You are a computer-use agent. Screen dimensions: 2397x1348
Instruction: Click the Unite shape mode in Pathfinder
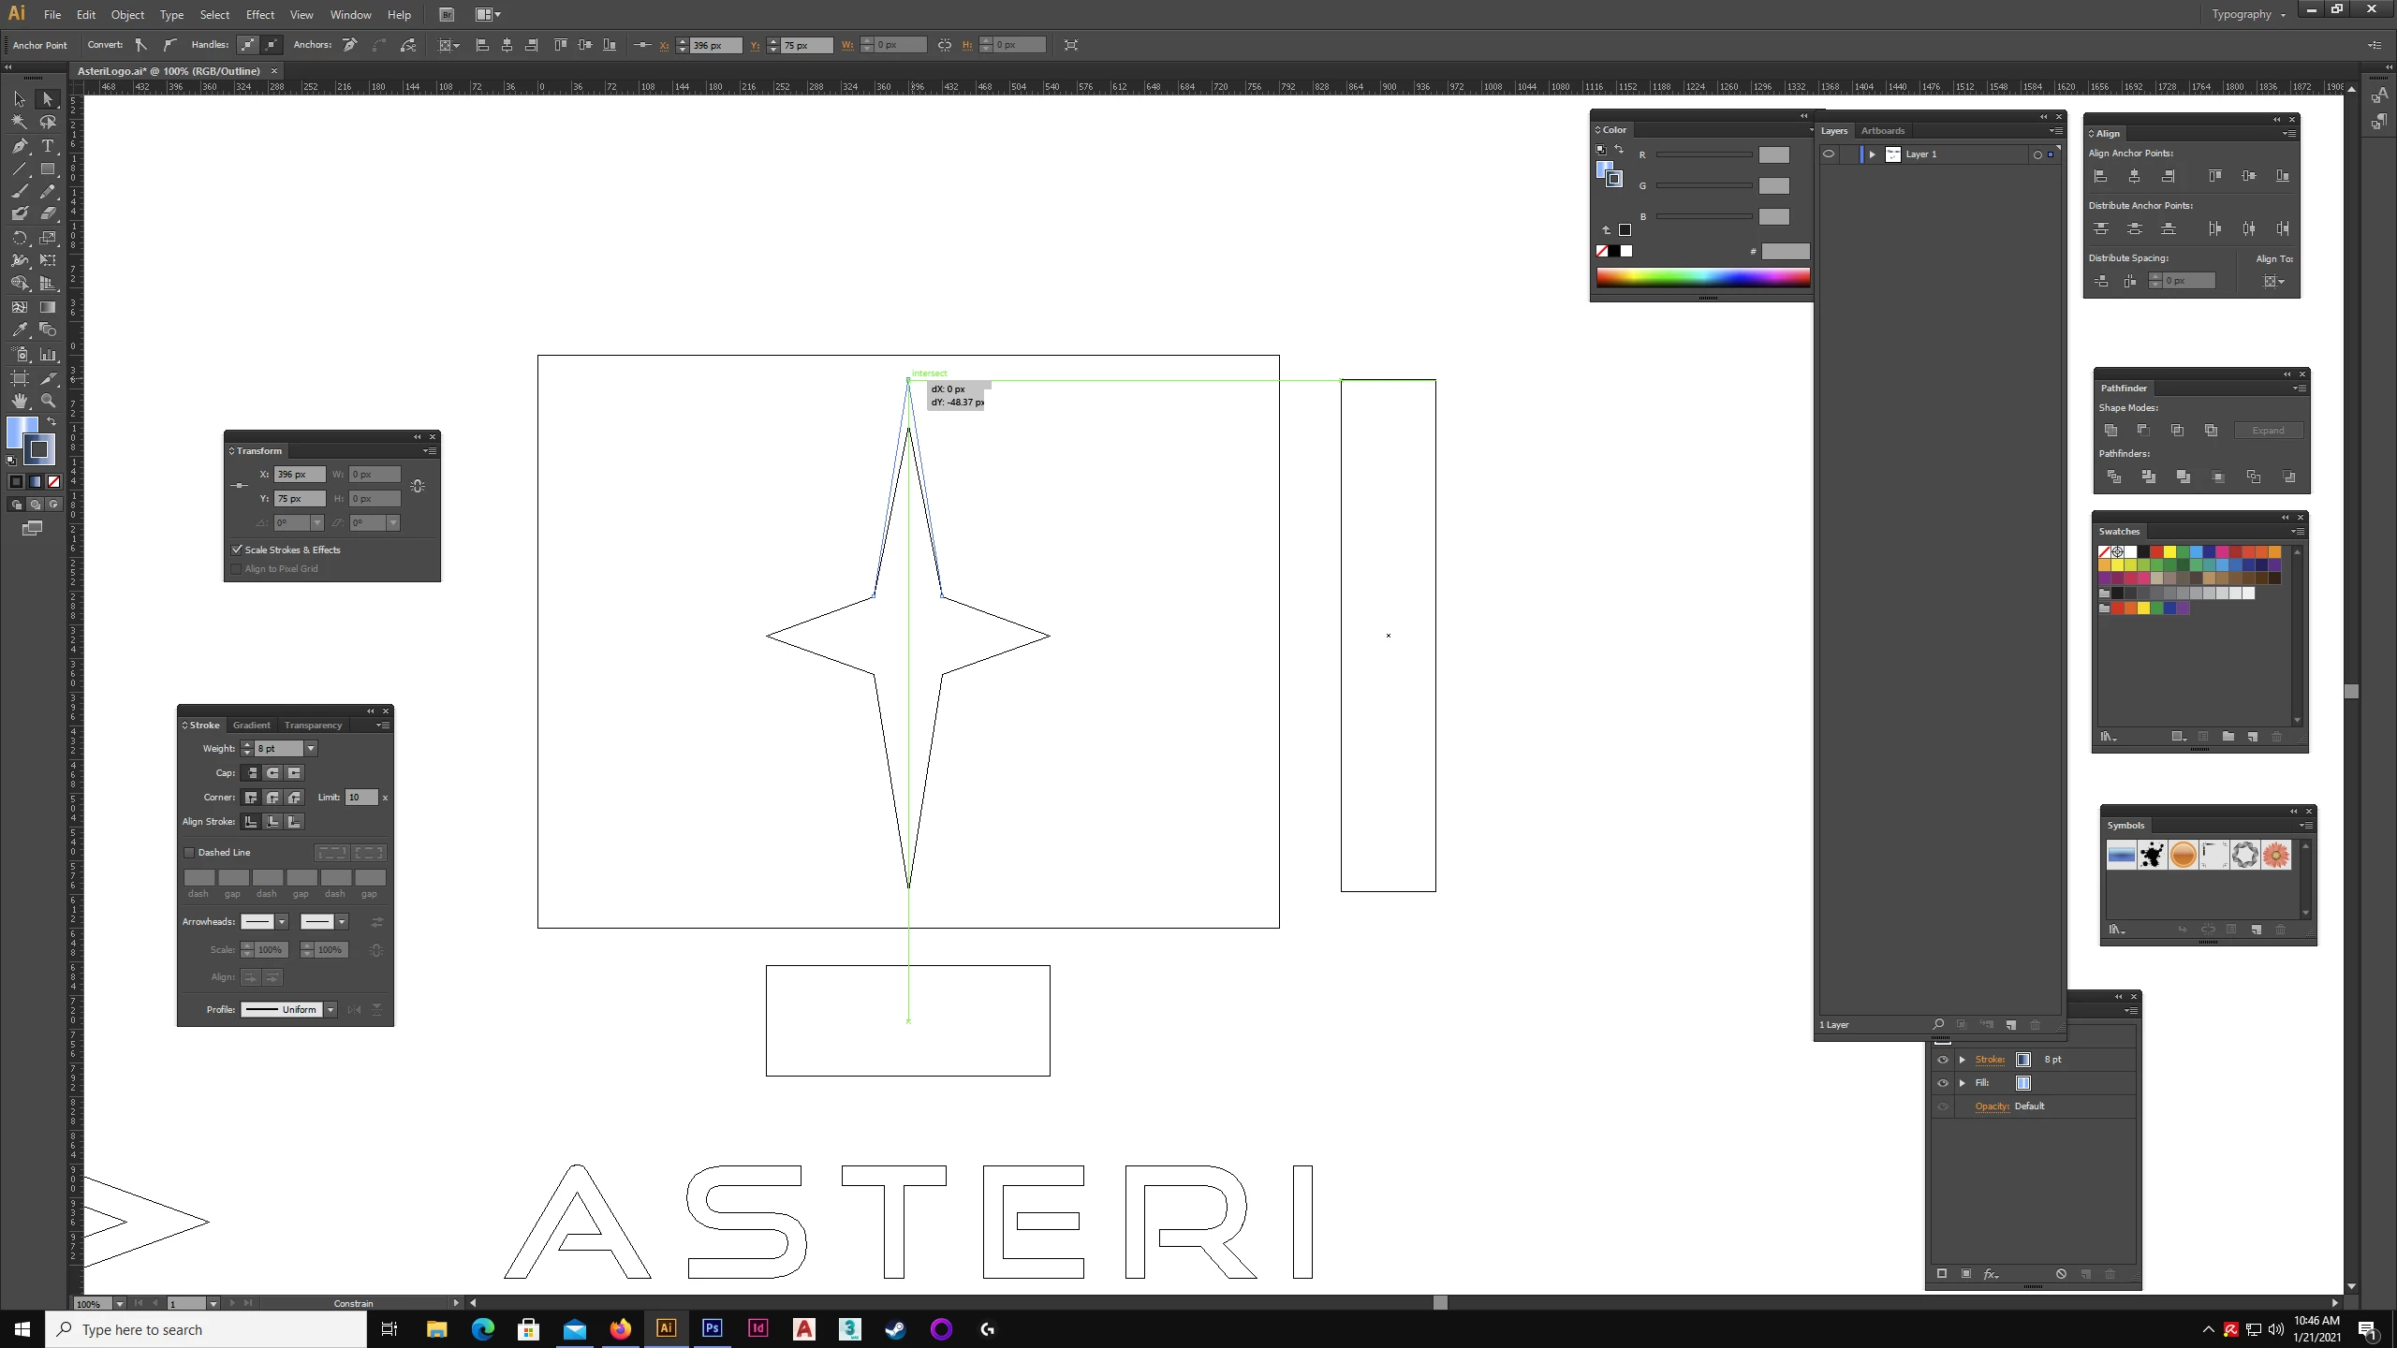pyautogui.click(x=2110, y=431)
